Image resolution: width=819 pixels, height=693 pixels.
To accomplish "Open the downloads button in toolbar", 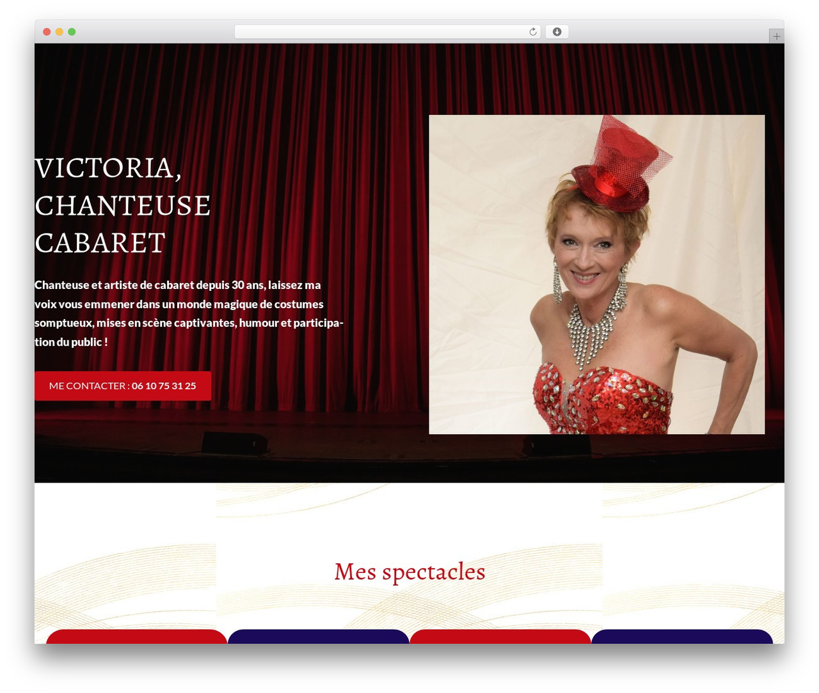I will point(557,32).
